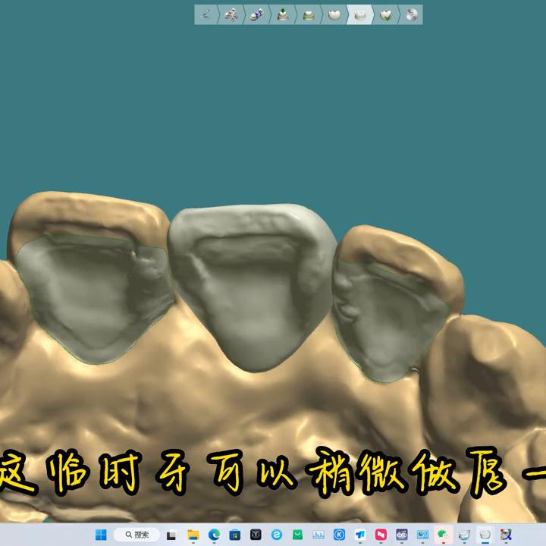546x546 pixels.
Task: Open the blue circular e browser on the taskbar
Action: (x=277, y=534)
